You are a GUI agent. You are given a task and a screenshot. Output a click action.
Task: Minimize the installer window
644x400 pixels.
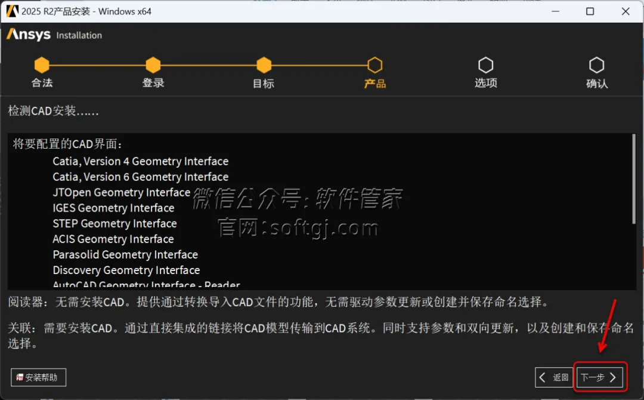[x=555, y=11]
